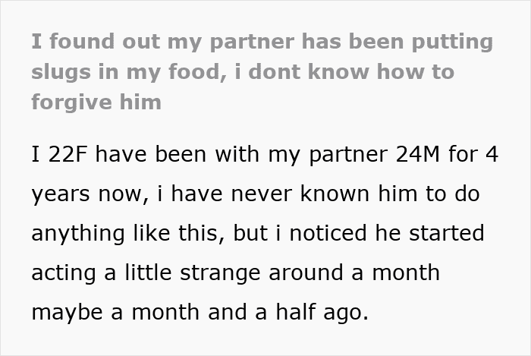This screenshot has height=356, width=531.
Task: Click the word "years" in the body text
Action: point(61,194)
